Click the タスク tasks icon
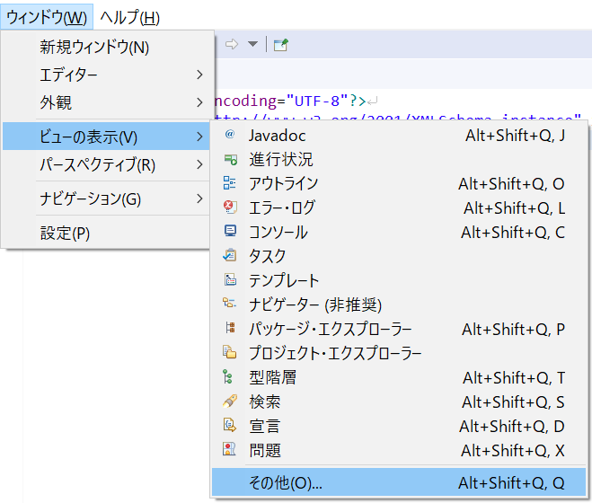Image resolution: width=592 pixels, height=503 pixels. point(230,255)
